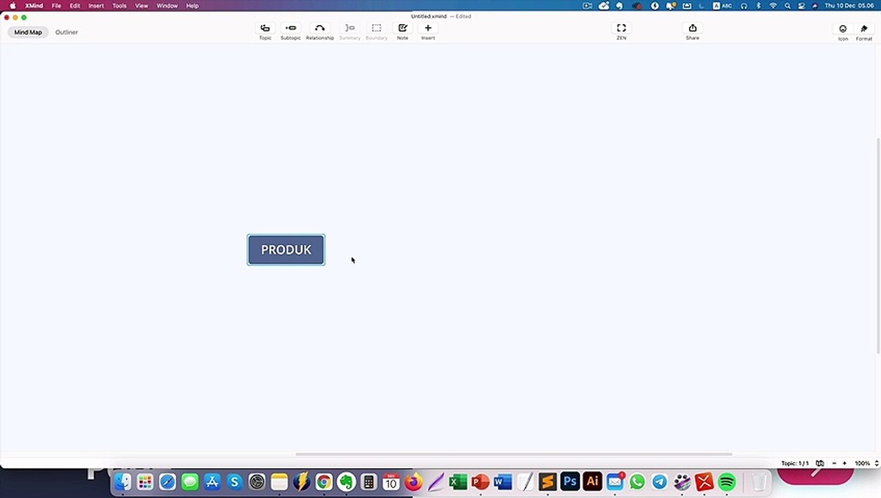This screenshot has height=498, width=881.
Task: Open the View menu
Action: click(x=141, y=6)
